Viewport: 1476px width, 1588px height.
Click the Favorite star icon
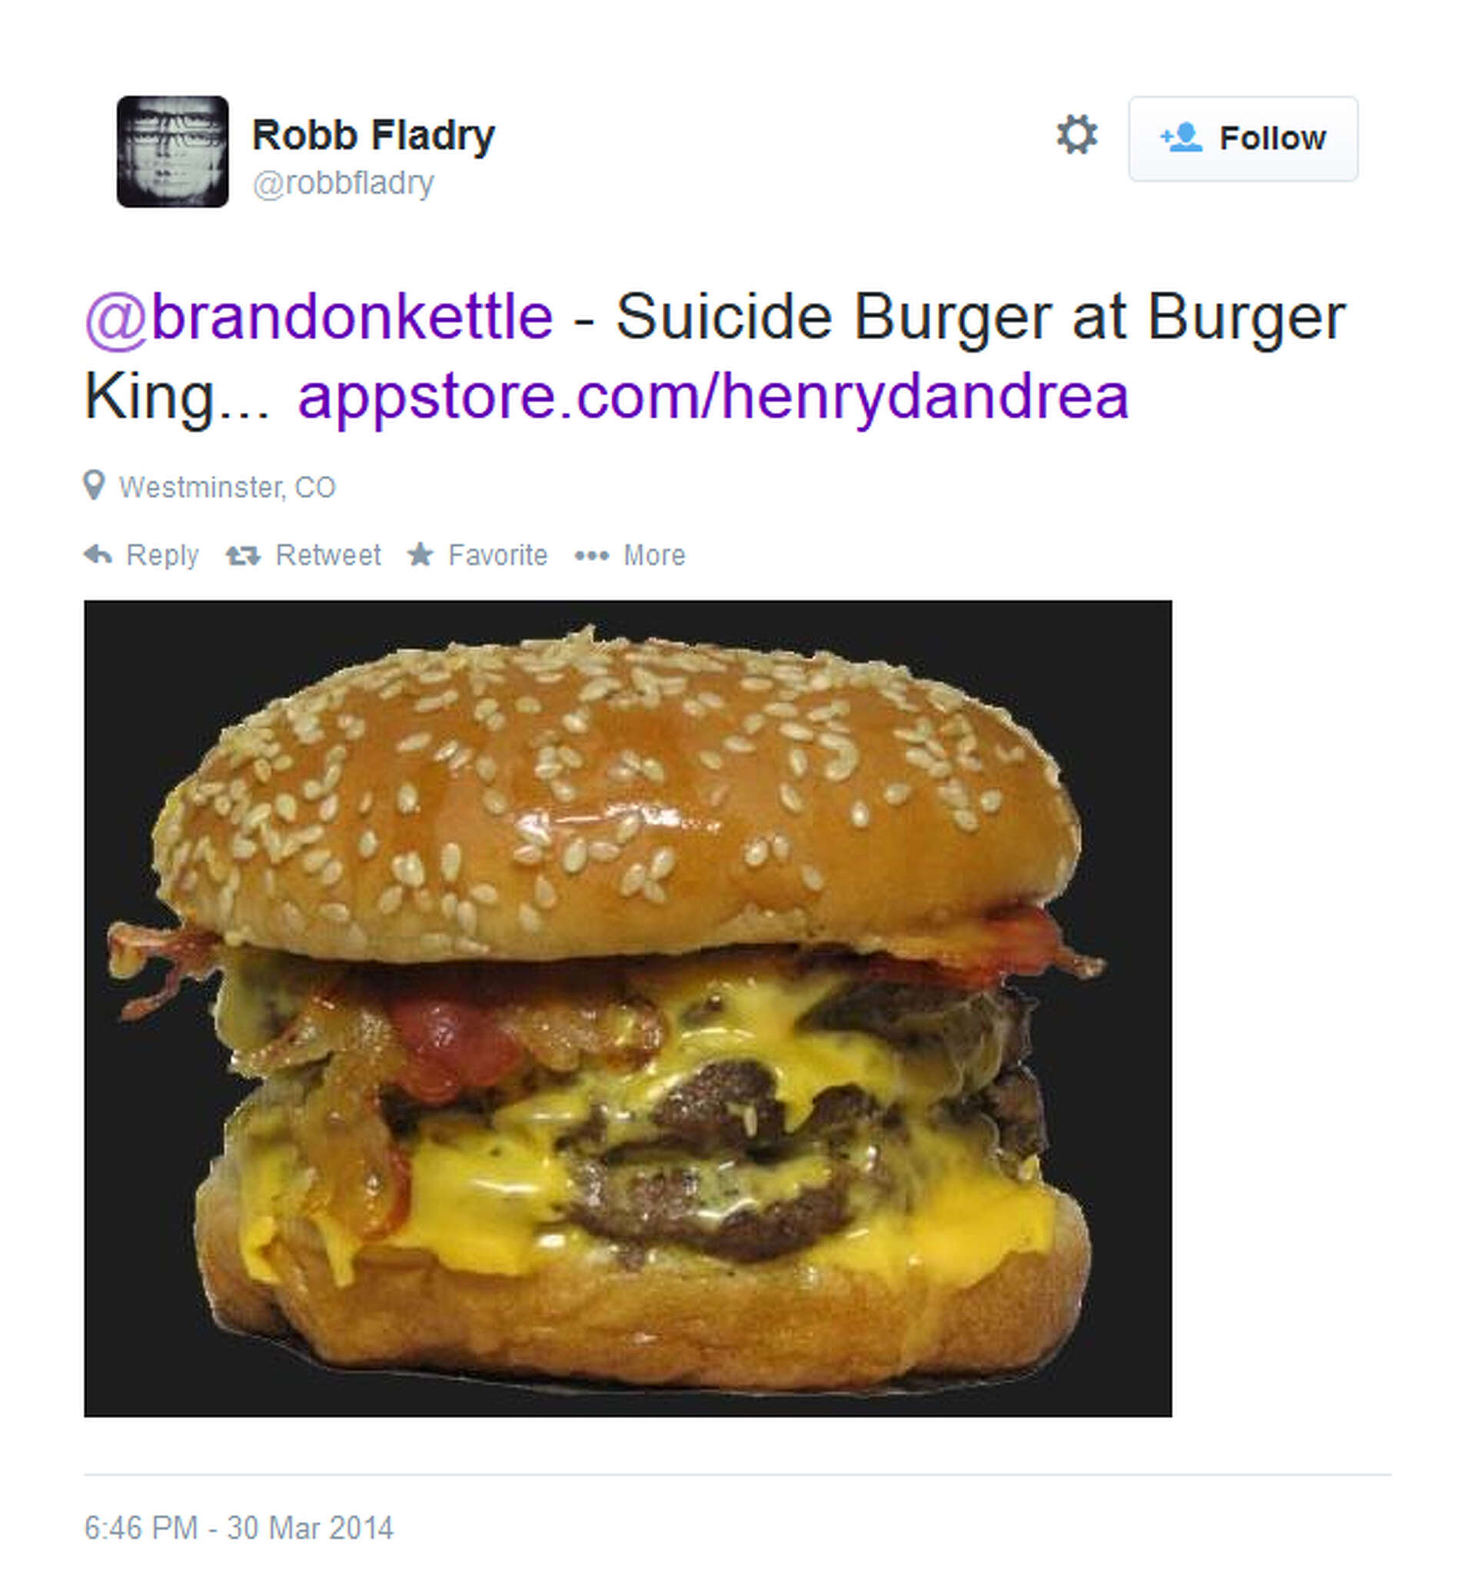pos(421,554)
